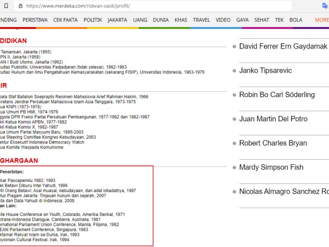Screen dimensions: 329x247
Task: Go to the POLITIK section
Action: 93,20
